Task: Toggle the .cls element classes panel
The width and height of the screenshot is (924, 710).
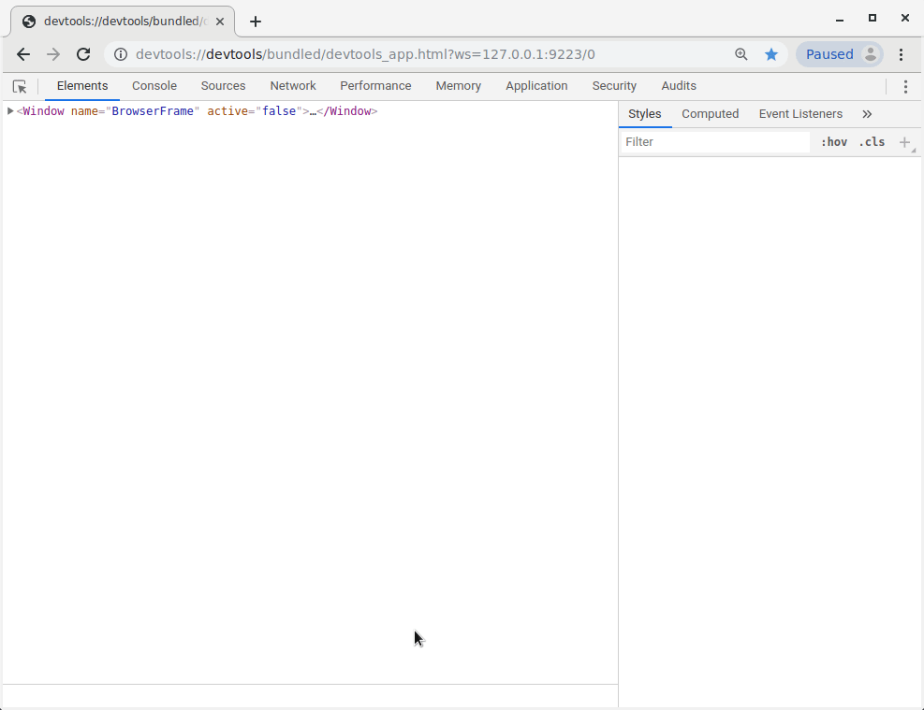Action: (872, 142)
